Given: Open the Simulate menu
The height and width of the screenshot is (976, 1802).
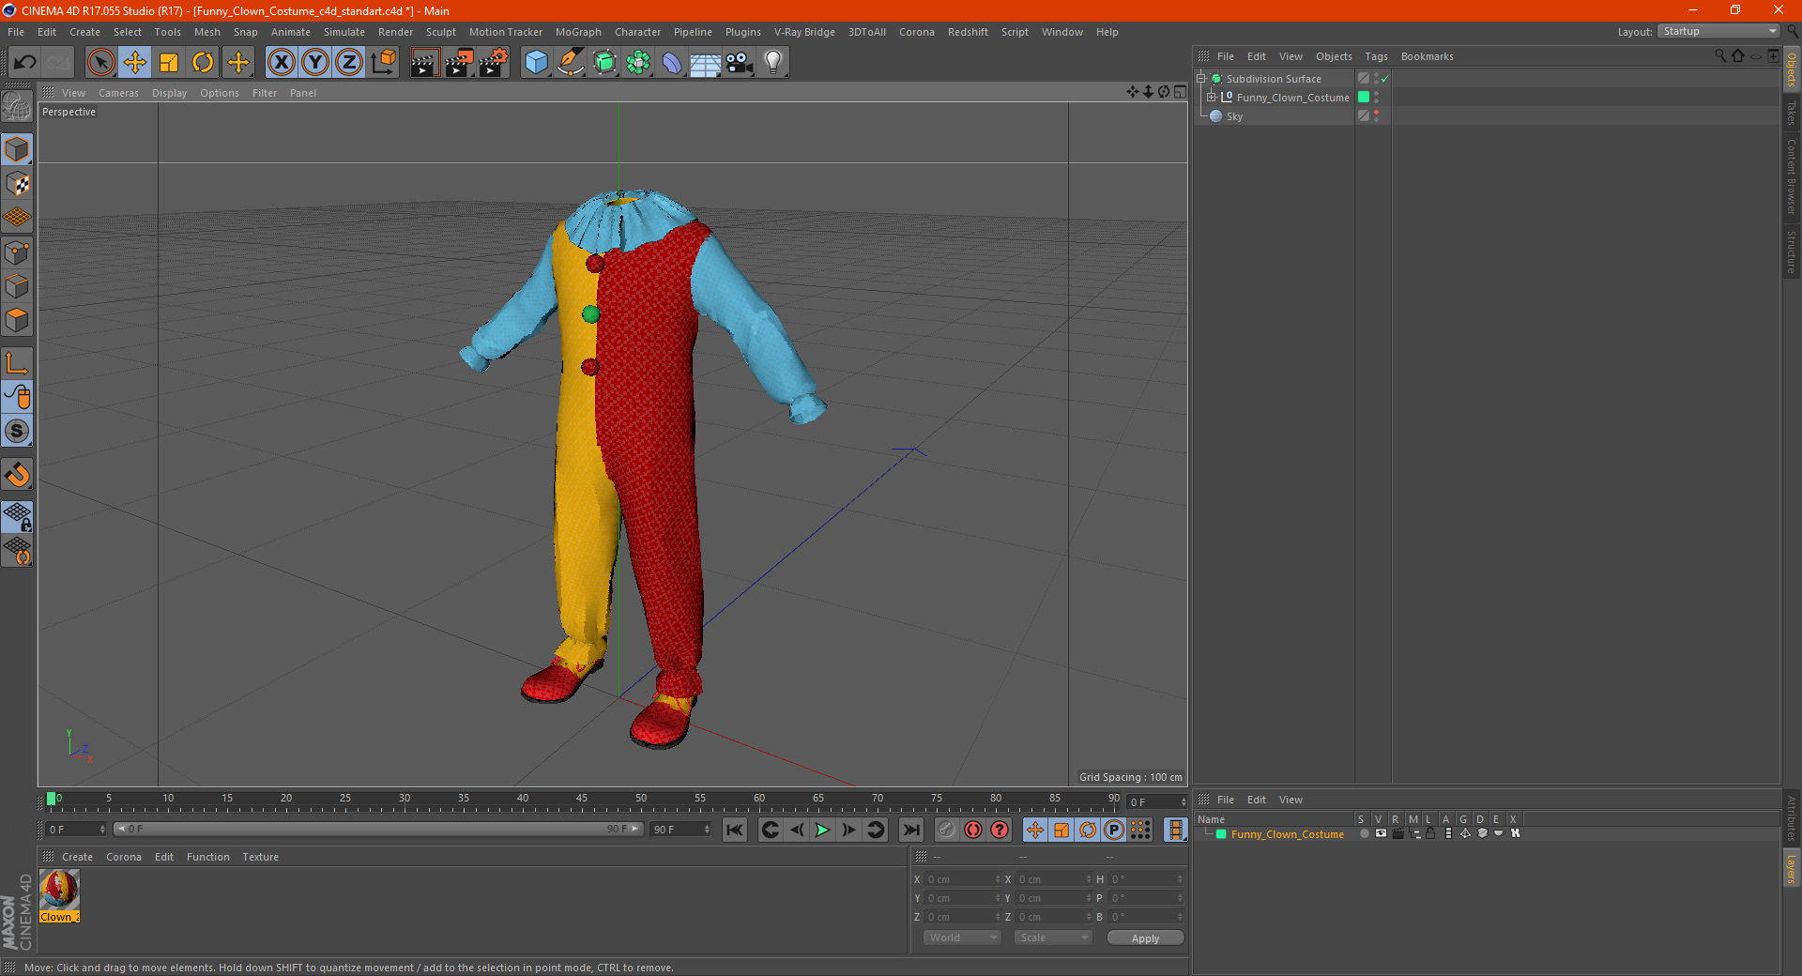Looking at the screenshot, I should pyautogui.click(x=344, y=32).
